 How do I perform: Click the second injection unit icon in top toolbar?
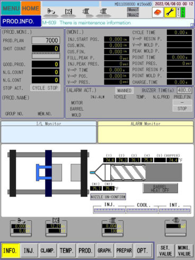pos(103,12)
